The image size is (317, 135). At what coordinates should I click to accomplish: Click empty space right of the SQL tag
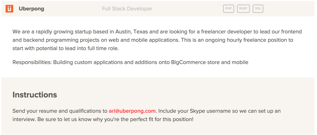coord(289,9)
